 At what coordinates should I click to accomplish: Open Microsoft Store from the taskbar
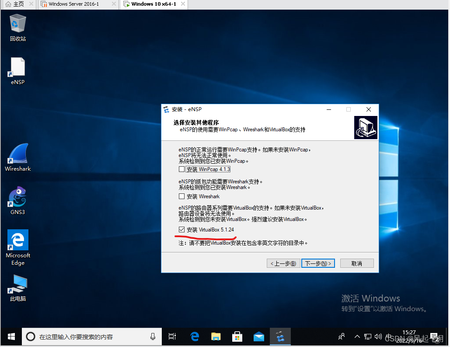point(237,336)
